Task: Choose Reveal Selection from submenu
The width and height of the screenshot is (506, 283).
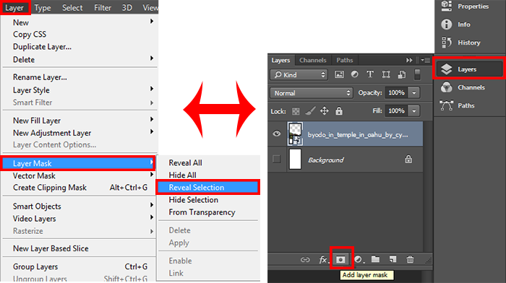Action: click(x=208, y=187)
